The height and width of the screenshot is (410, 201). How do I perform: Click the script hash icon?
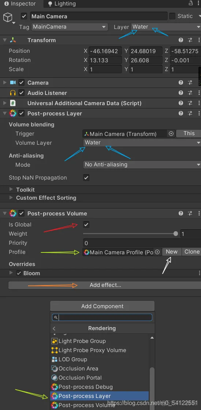pos(13,103)
